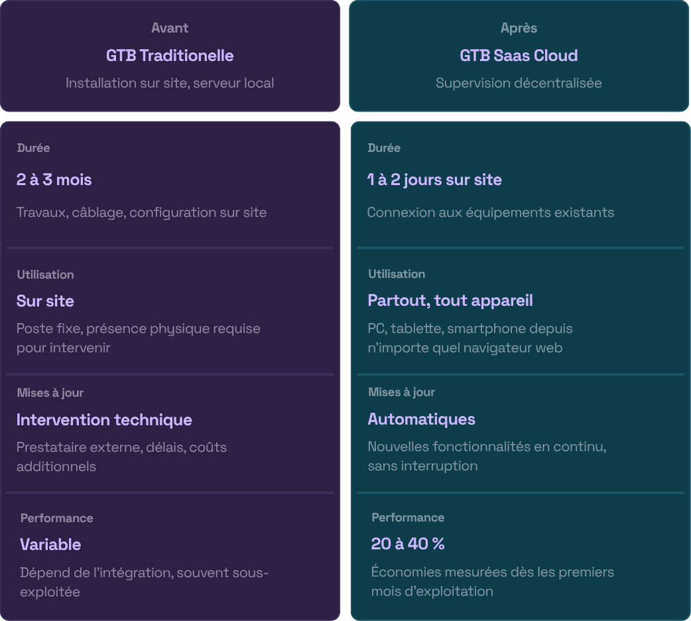The width and height of the screenshot is (691, 621).
Task: Click 'Connexion aux équipements existants' text
Action: pyautogui.click(x=491, y=212)
